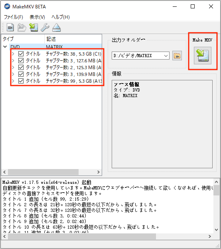Open the 表示(V) menu
221x249 pixels.
37,17
